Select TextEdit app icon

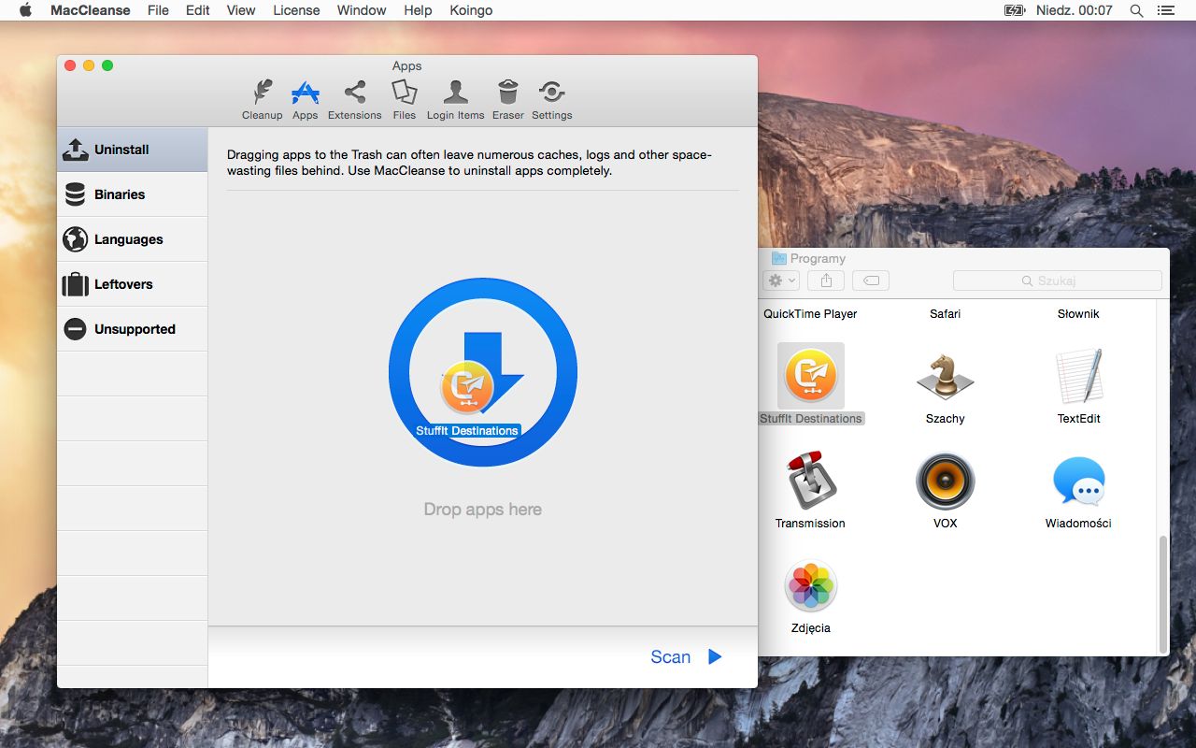pos(1079,377)
